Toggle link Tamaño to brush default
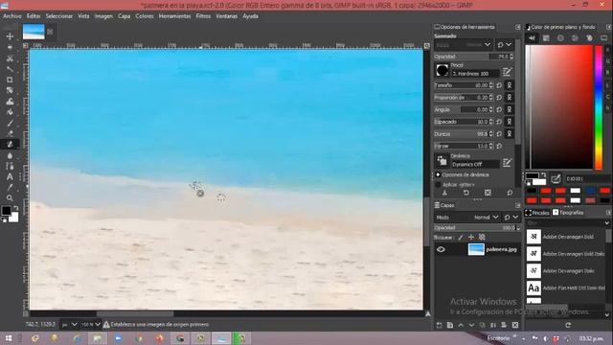This screenshot has height=345, width=613. tap(509, 85)
